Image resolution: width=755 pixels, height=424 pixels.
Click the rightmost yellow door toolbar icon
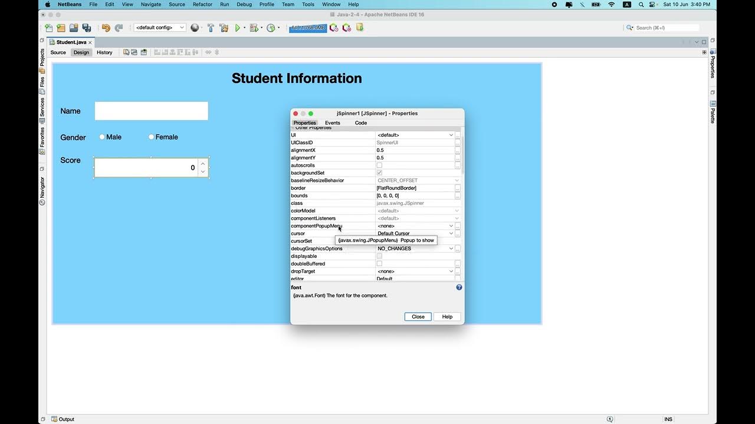point(360,28)
